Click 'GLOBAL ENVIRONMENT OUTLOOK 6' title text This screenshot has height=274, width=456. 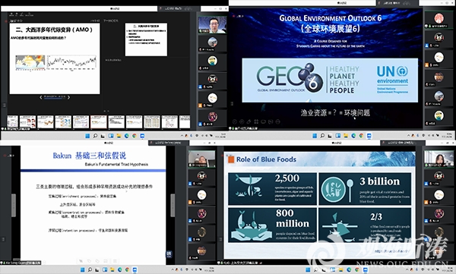pos(330,18)
